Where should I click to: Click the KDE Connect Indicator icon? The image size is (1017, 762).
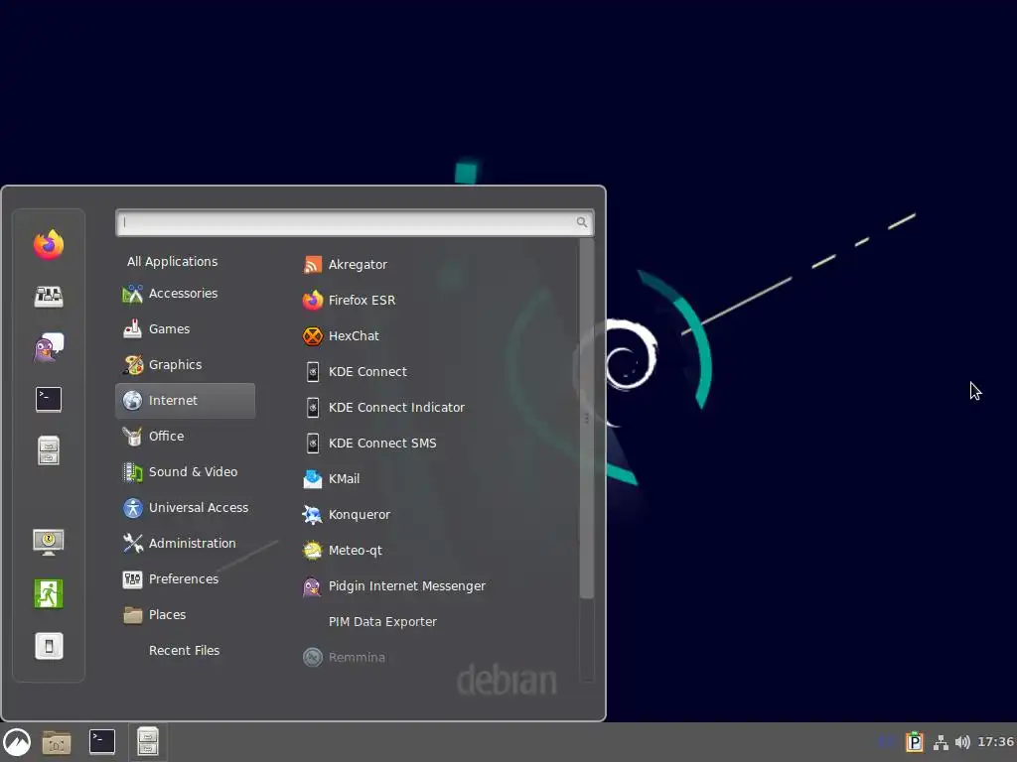pyautogui.click(x=313, y=408)
